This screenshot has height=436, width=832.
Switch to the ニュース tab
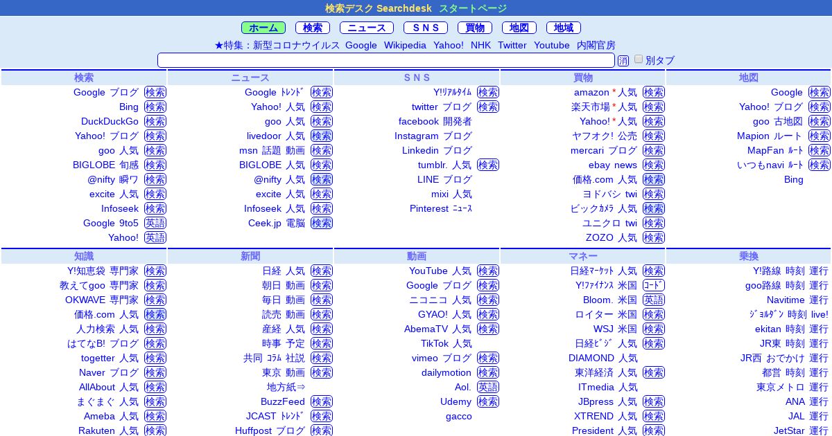(x=367, y=28)
